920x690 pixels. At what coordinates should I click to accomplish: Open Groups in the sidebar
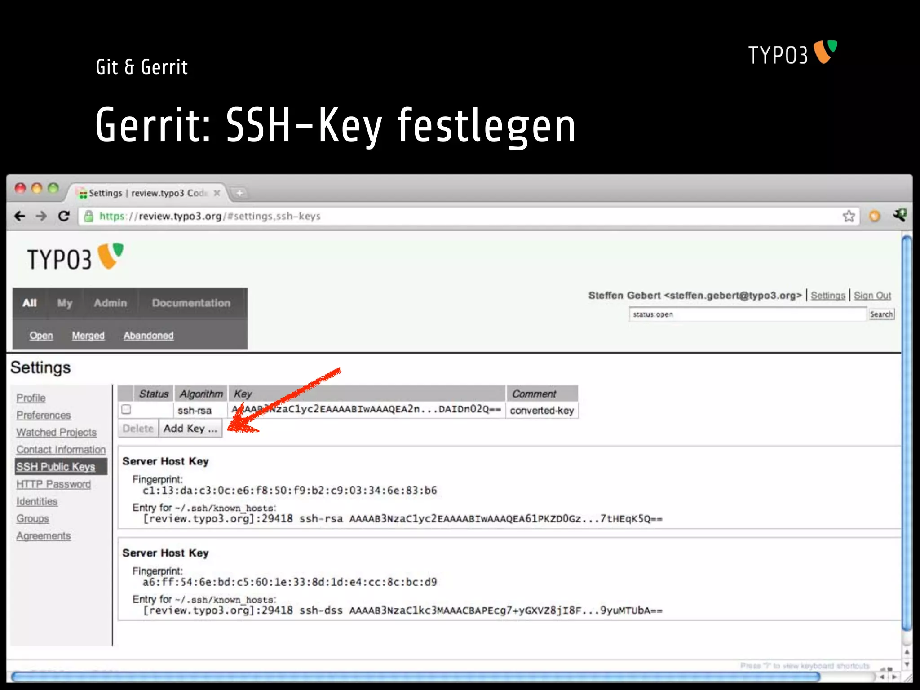click(32, 518)
